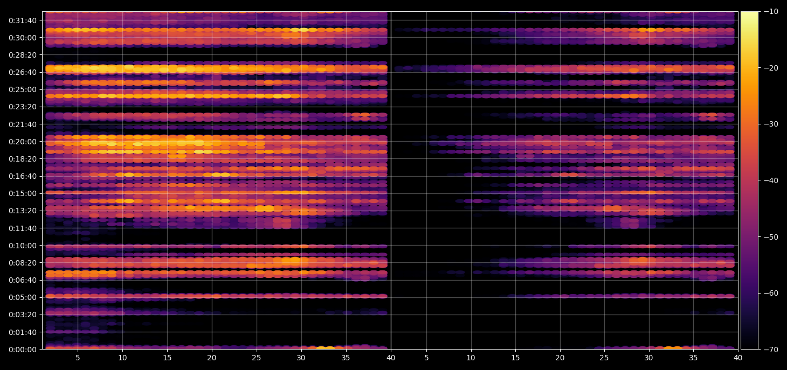
Task: Select the 0:06:40 y-axis tick label
Action: coord(23,280)
